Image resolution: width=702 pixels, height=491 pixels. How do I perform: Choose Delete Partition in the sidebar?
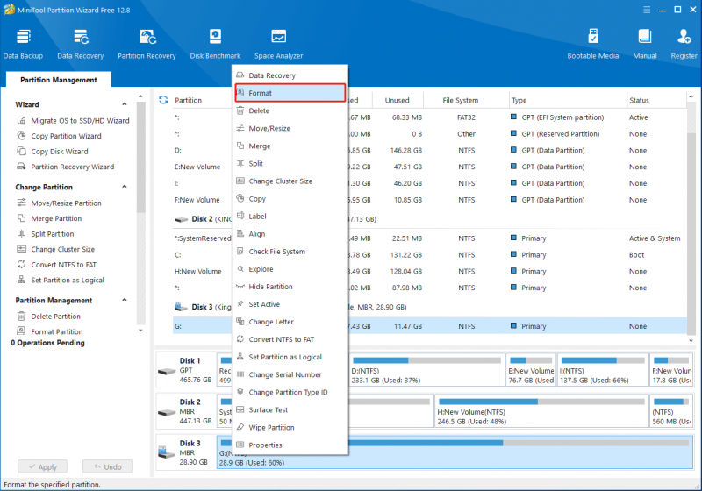coord(48,317)
